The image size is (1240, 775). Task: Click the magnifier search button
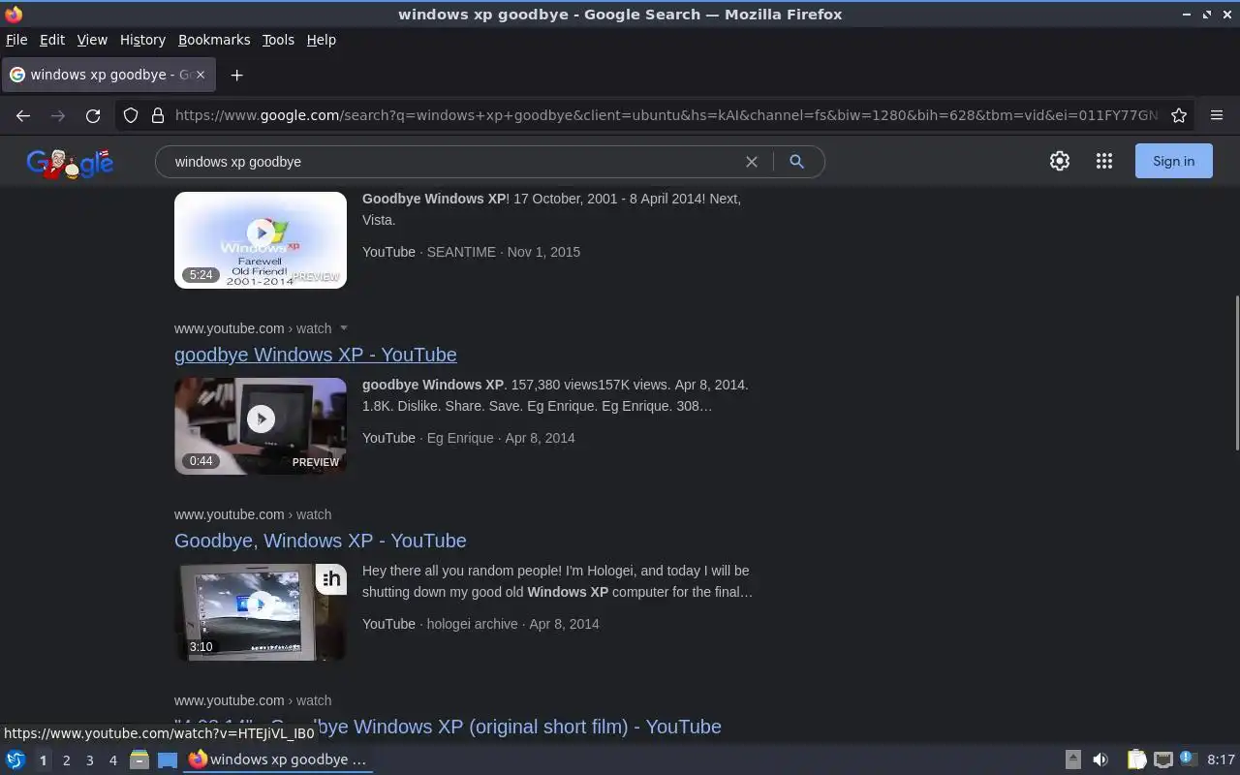click(x=796, y=162)
